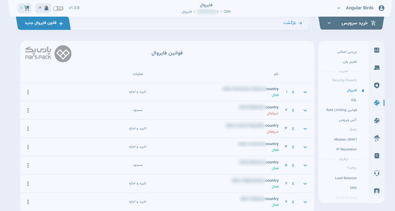Click the قانون فایروال جدید button
This screenshot has width=395, height=211.
pyautogui.click(x=43, y=23)
